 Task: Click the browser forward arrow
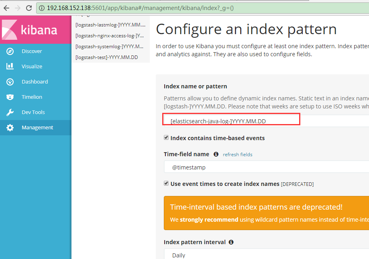pyautogui.click(x=18, y=8)
